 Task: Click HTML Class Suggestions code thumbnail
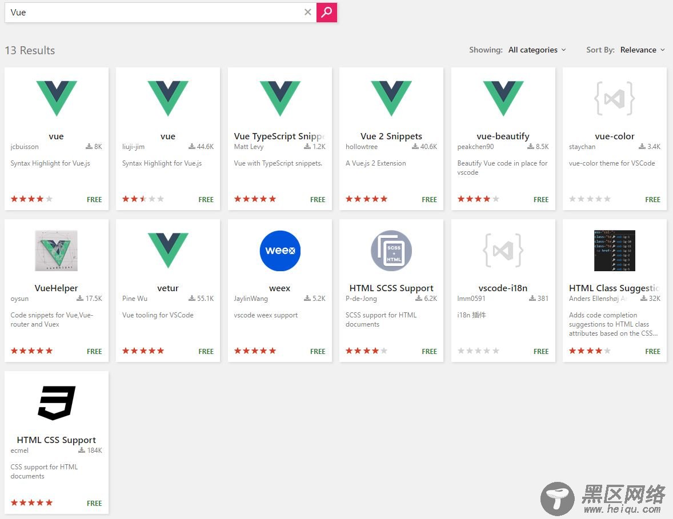(x=615, y=251)
